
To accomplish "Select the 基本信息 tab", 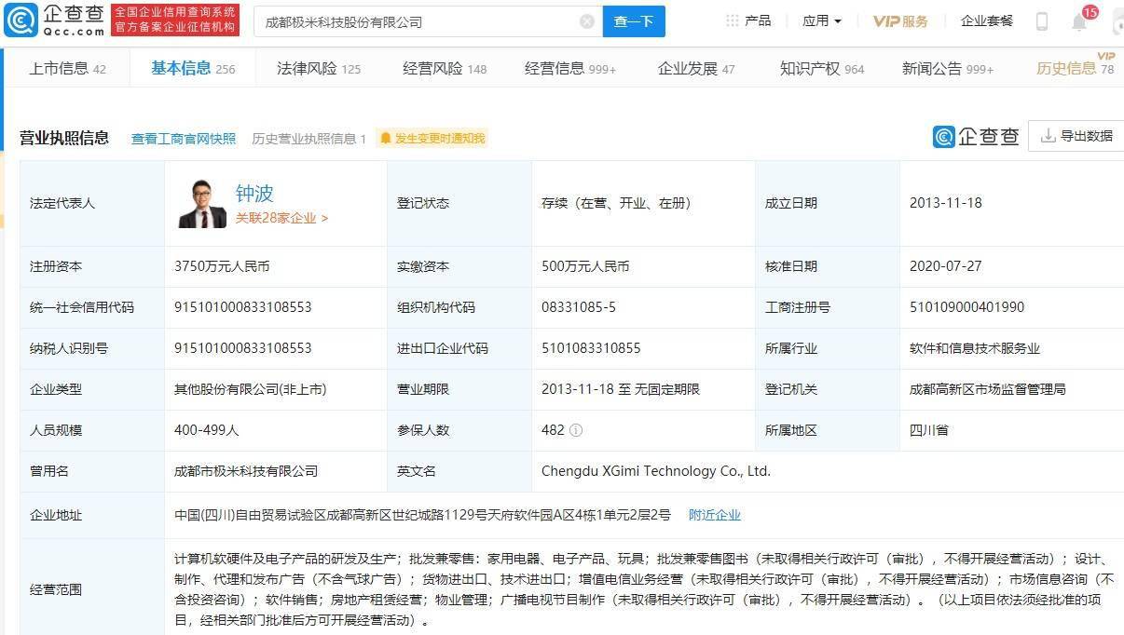I will point(193,68).
